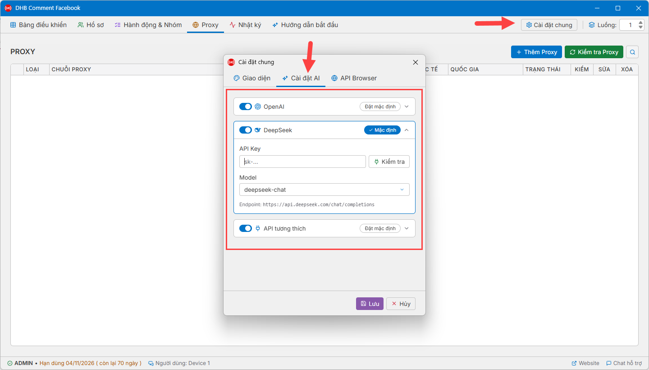Set API tương thích as default provider
Screen dimensions: 649x370
380,228
